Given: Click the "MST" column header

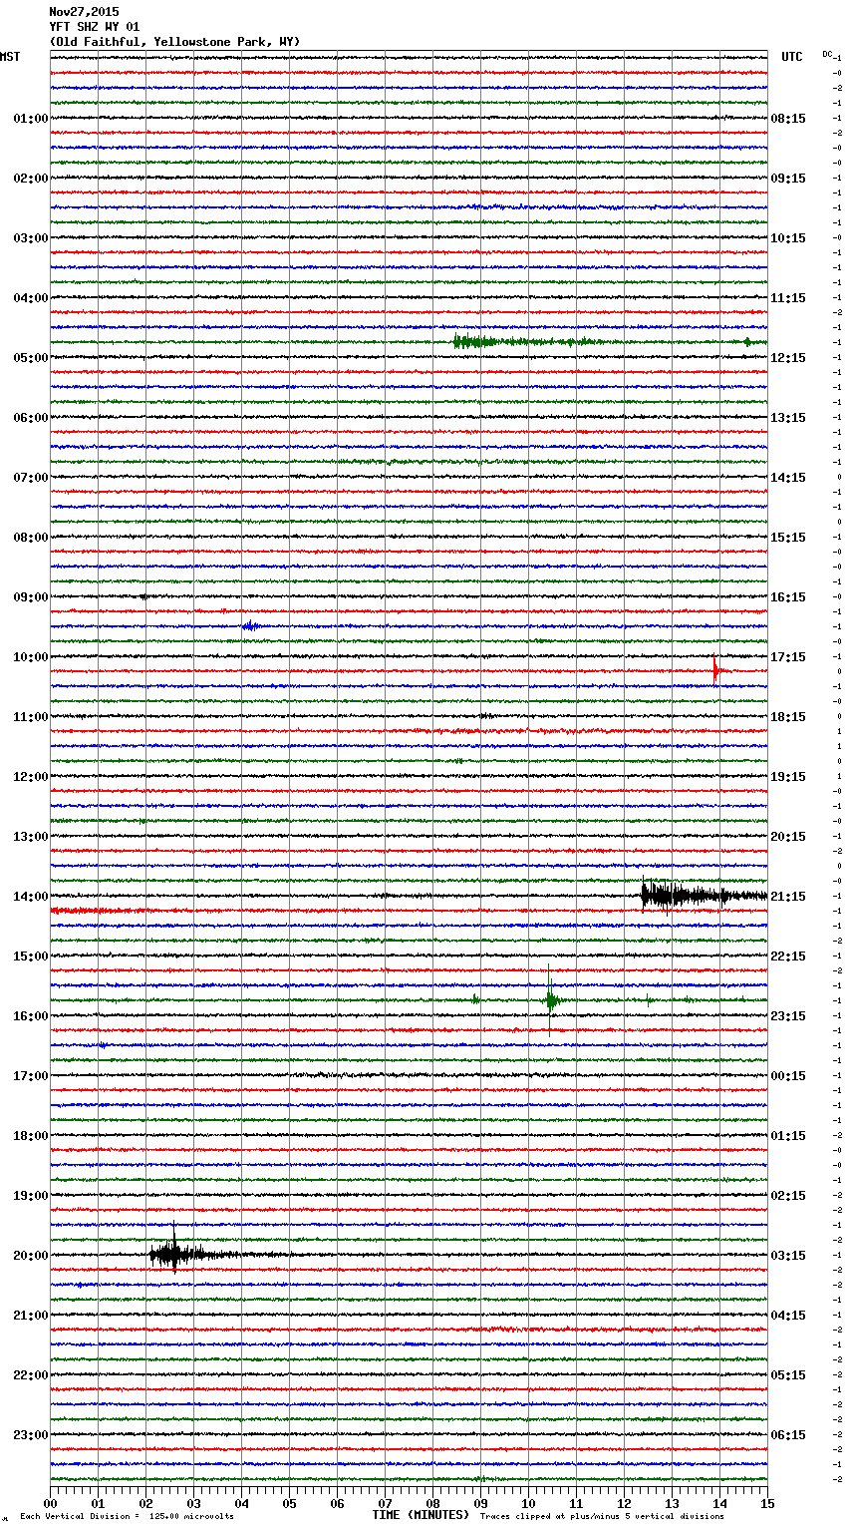Looking at the screenshot, I should pos(10,57).
